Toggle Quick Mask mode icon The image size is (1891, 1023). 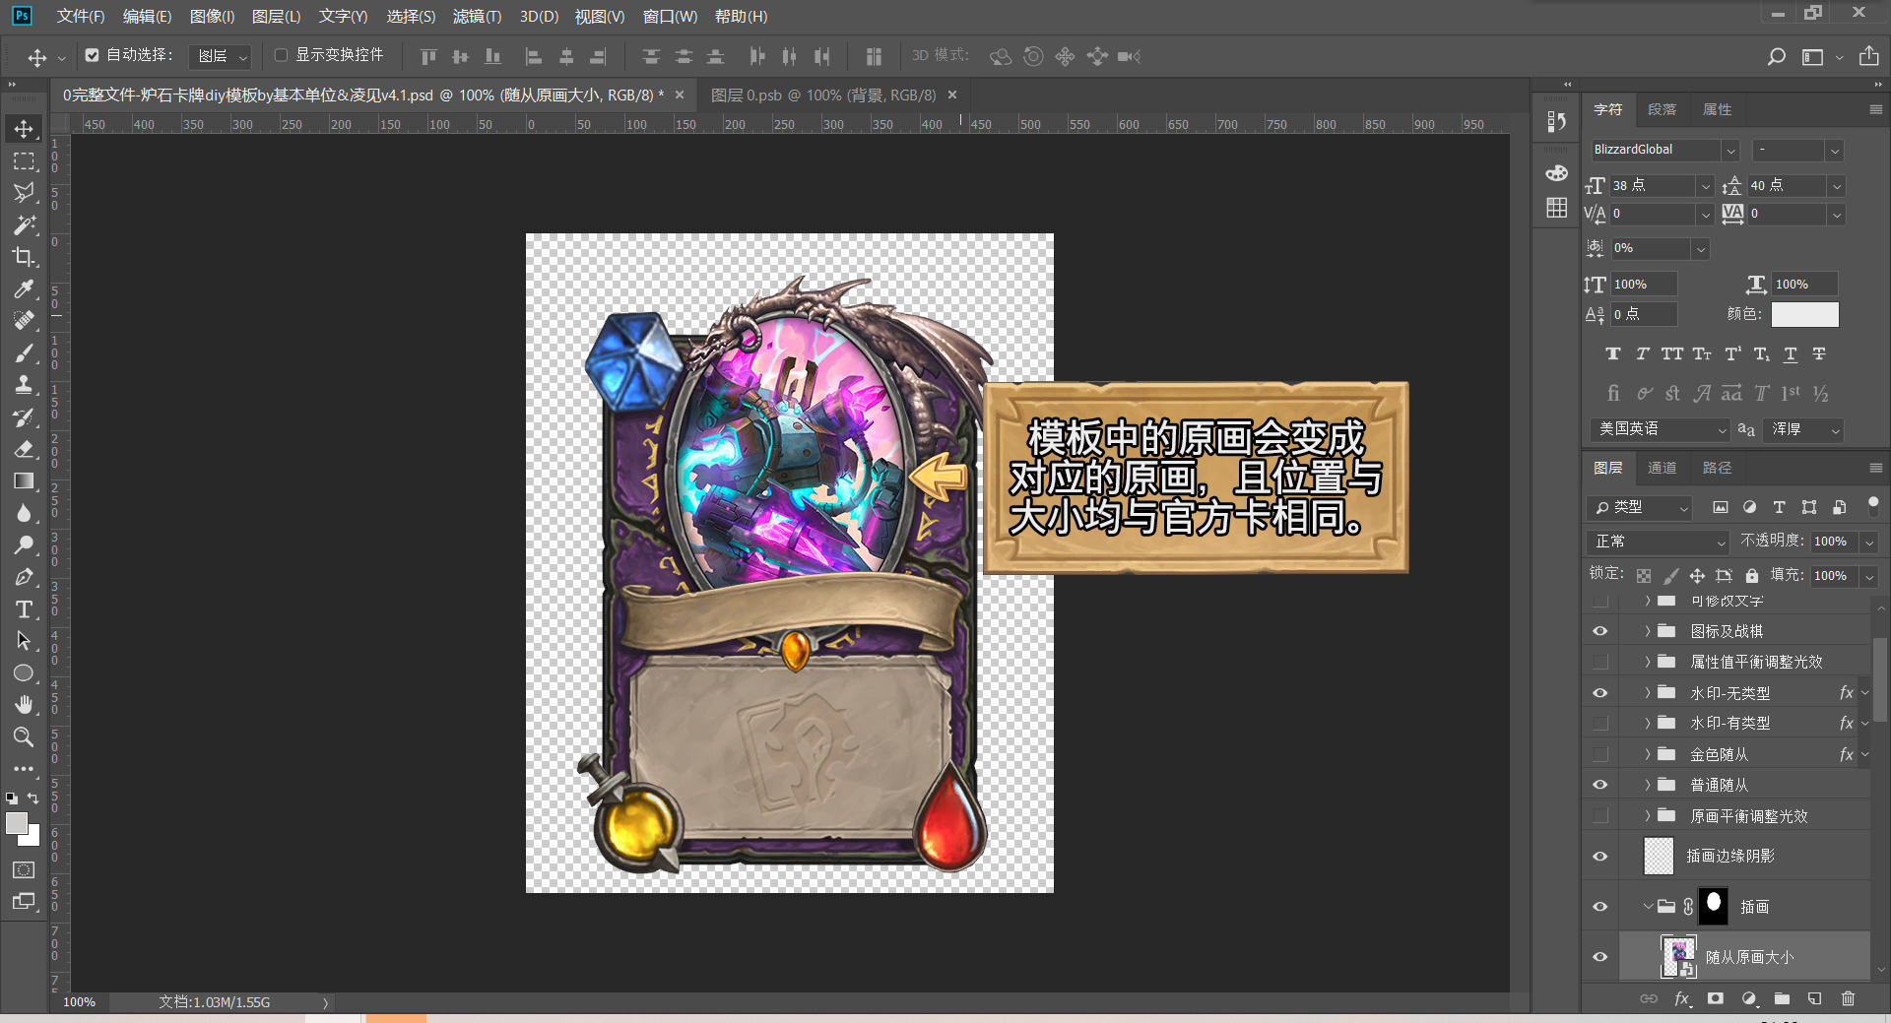pyautogui.click(x=24, y=870)
